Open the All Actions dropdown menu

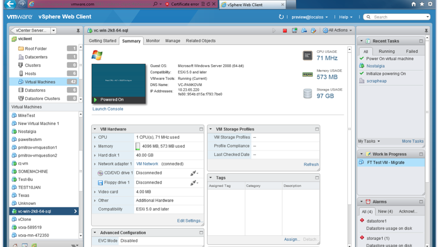pyautogui.click(x=337, y=31)
